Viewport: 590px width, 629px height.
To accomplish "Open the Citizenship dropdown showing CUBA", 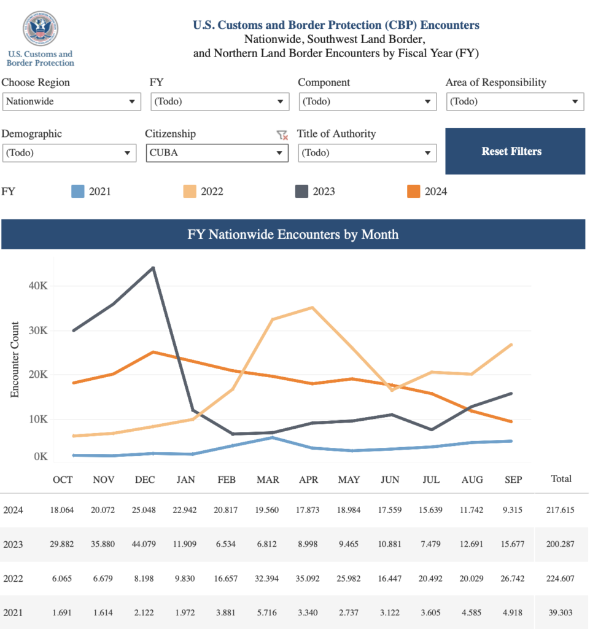I will (x=217, y=153).
